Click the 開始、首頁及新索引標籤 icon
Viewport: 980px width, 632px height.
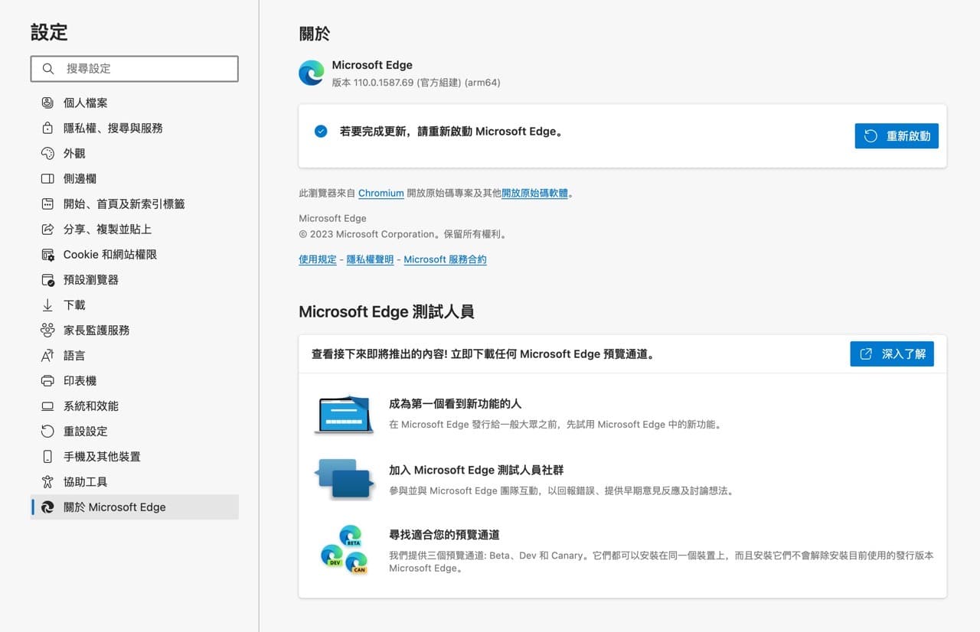tap(47, 204)
